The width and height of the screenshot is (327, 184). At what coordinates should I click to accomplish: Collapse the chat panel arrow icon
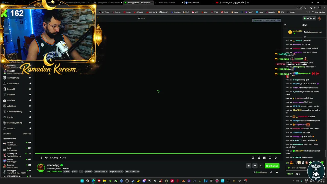[x=285, y=25]
